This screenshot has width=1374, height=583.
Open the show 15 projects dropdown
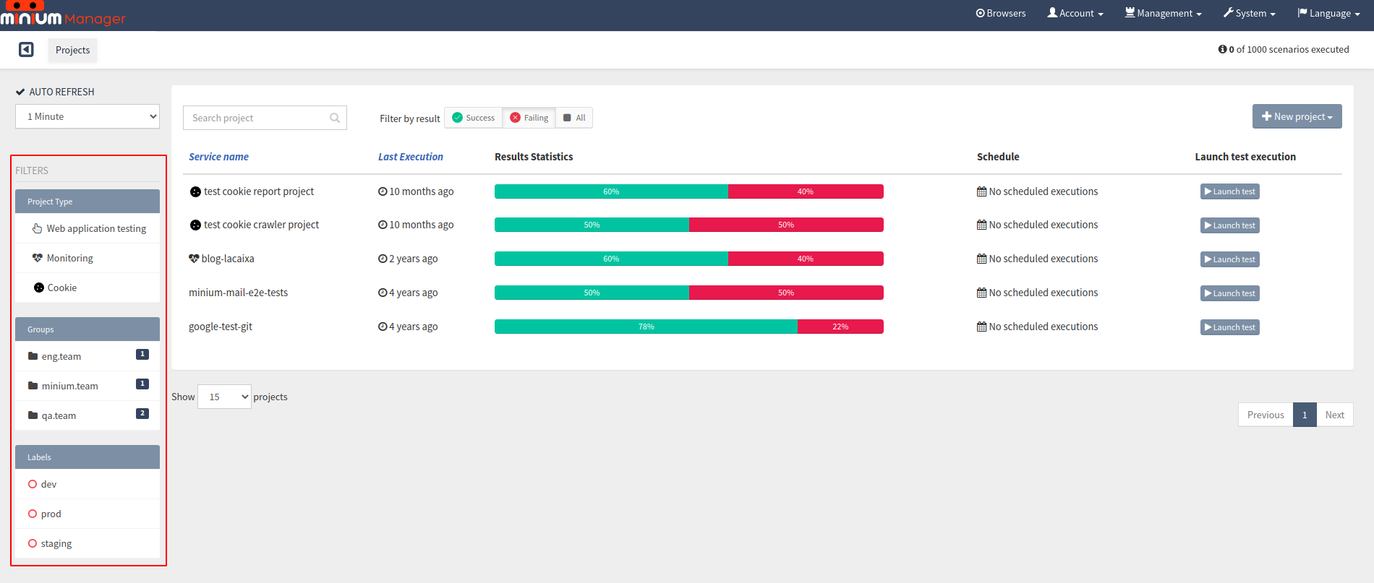[x=224, y=397]
